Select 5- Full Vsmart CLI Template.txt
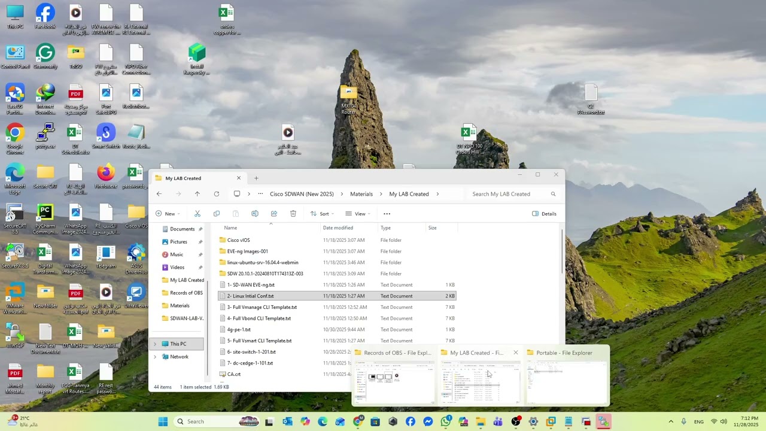Screen dimensions: 766x431 (337, 341)
